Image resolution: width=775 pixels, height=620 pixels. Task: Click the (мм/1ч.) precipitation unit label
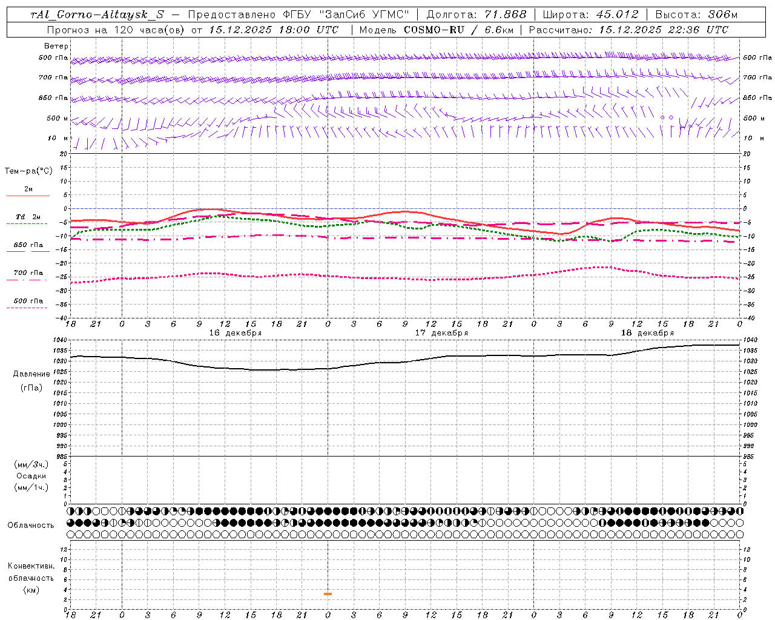31,487
